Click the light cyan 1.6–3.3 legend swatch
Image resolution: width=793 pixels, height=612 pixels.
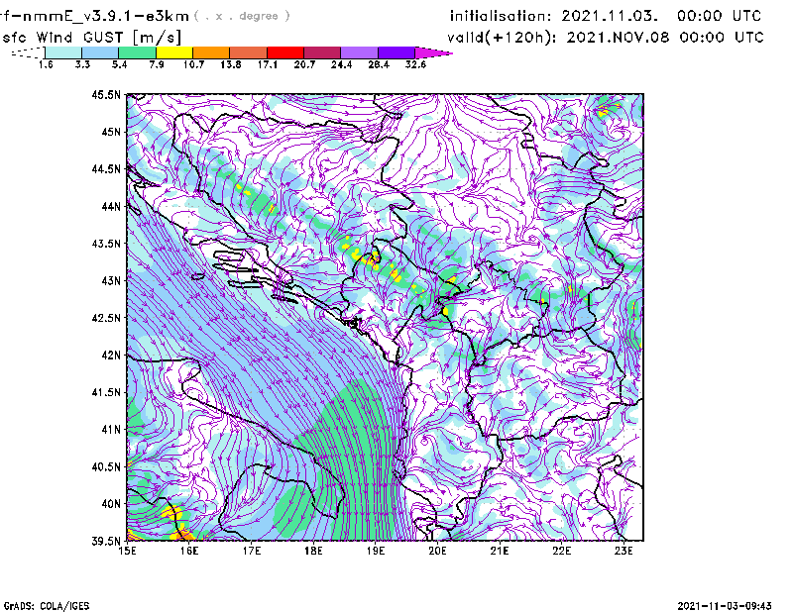click(63, 52)
